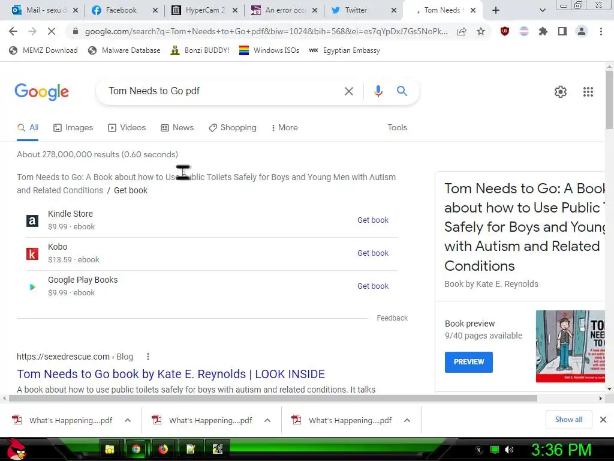The width and height of the screenshot is (614, 461).
Task: Launch Firefox from the taskbar
Action: point(163,449)
